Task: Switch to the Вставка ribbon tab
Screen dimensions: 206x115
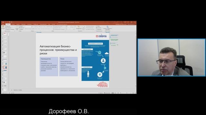Action: coord(13,24)
